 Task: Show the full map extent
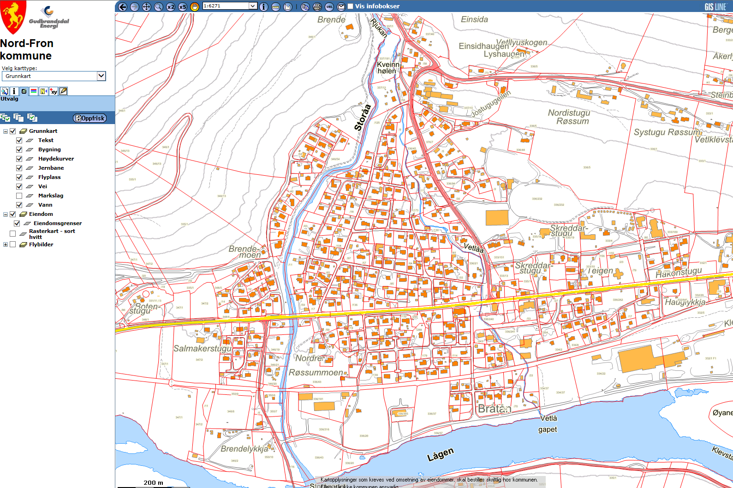[147, 6]
